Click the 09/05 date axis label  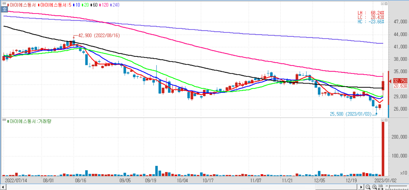pyautogui.click(x=125, y=180)
